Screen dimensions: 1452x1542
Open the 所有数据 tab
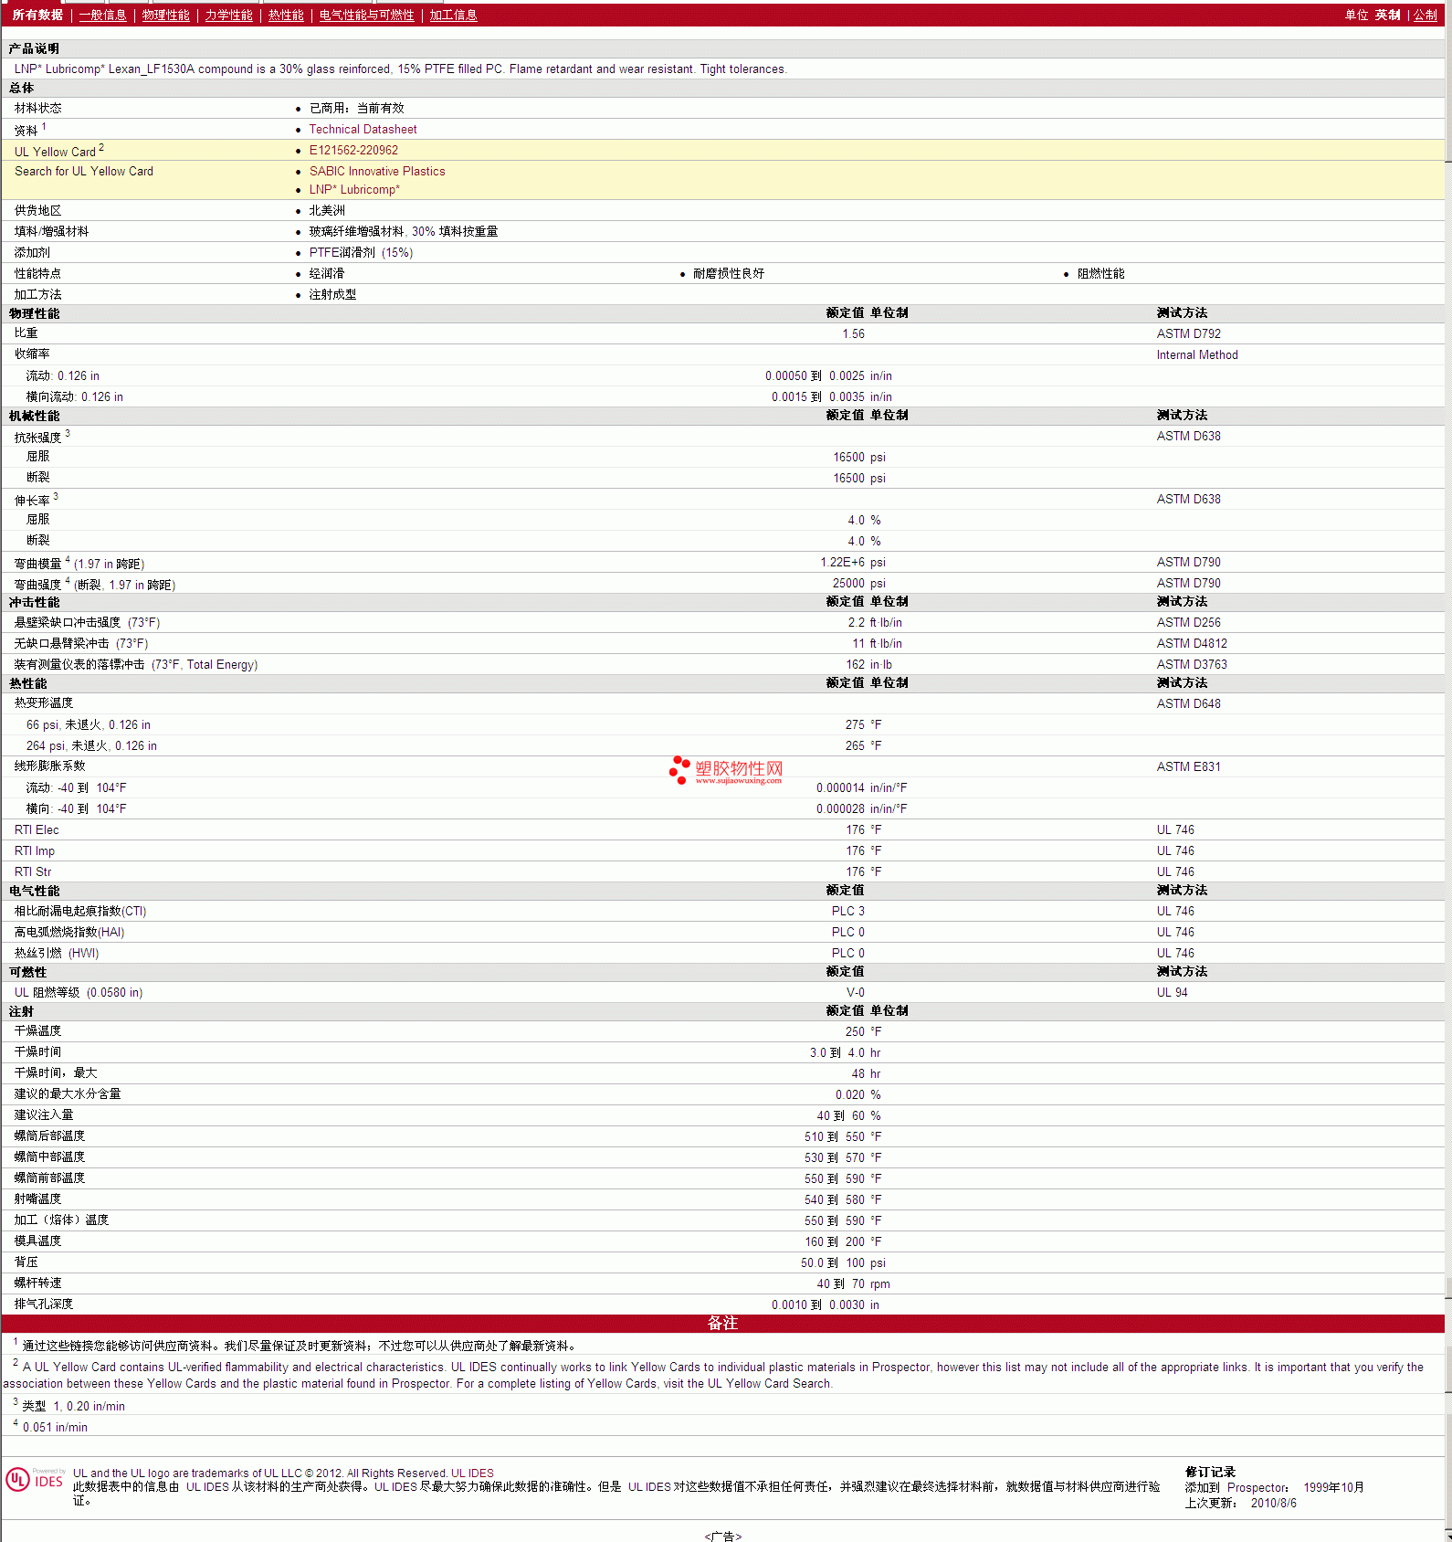pos(37,15)
